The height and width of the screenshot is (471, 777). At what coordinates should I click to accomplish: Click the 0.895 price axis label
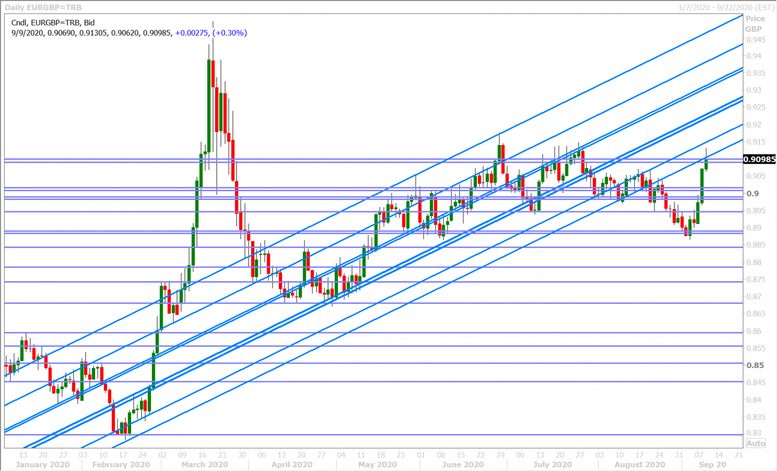[756, 210]
